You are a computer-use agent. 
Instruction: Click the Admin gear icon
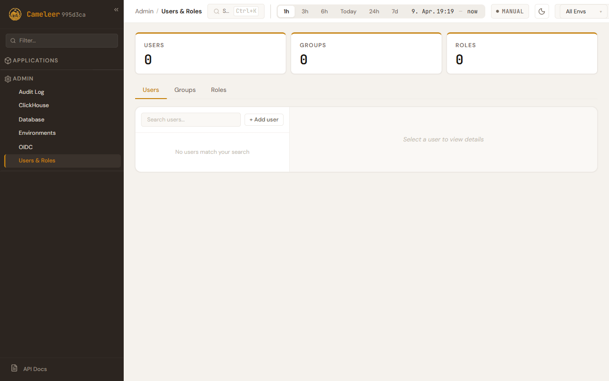[8, 79]
